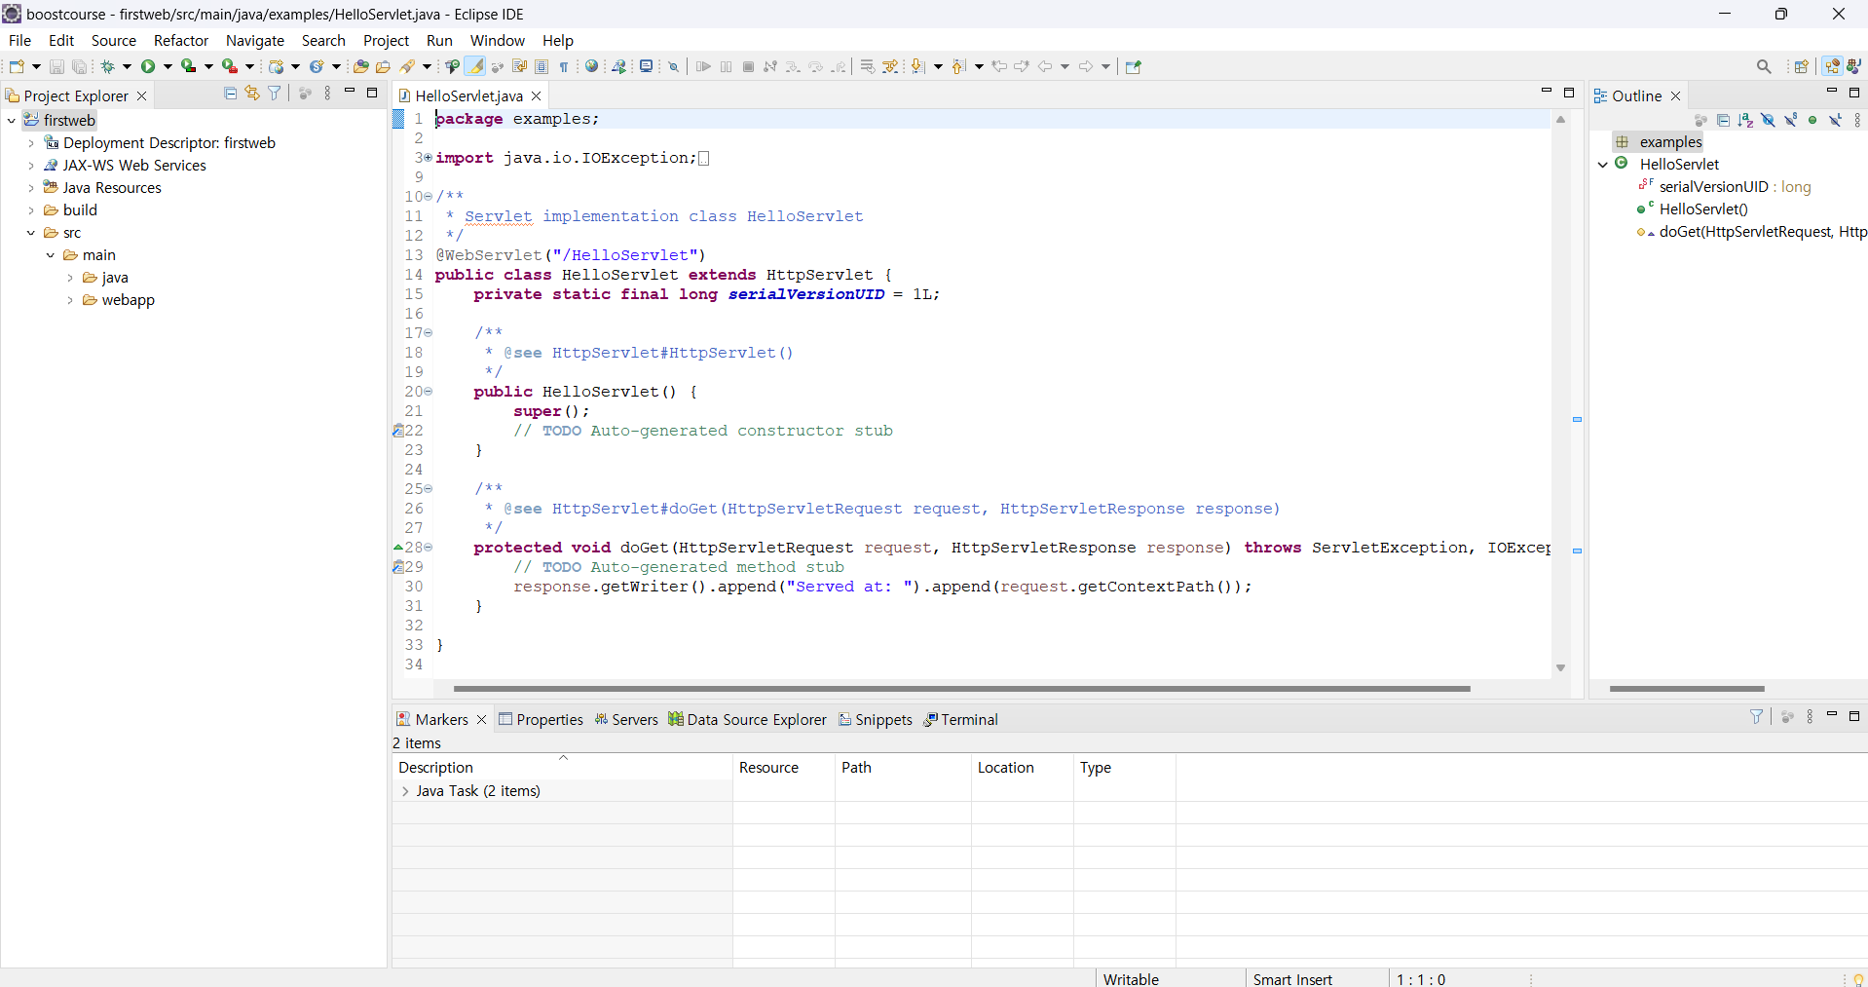Open the Source menu
This screenshot has height=987, width=1868.
tap(113, 41)
